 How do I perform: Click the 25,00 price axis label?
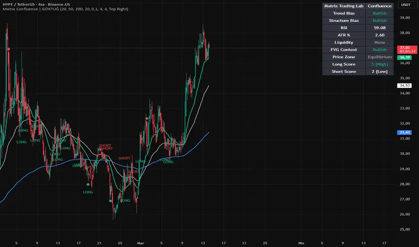[405, 229]
